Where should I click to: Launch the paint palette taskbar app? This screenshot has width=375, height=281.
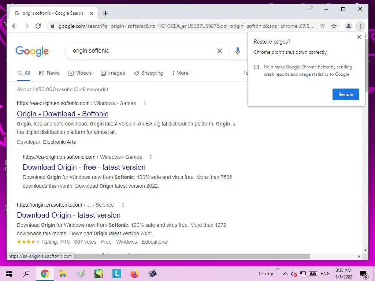click(81, 274)
